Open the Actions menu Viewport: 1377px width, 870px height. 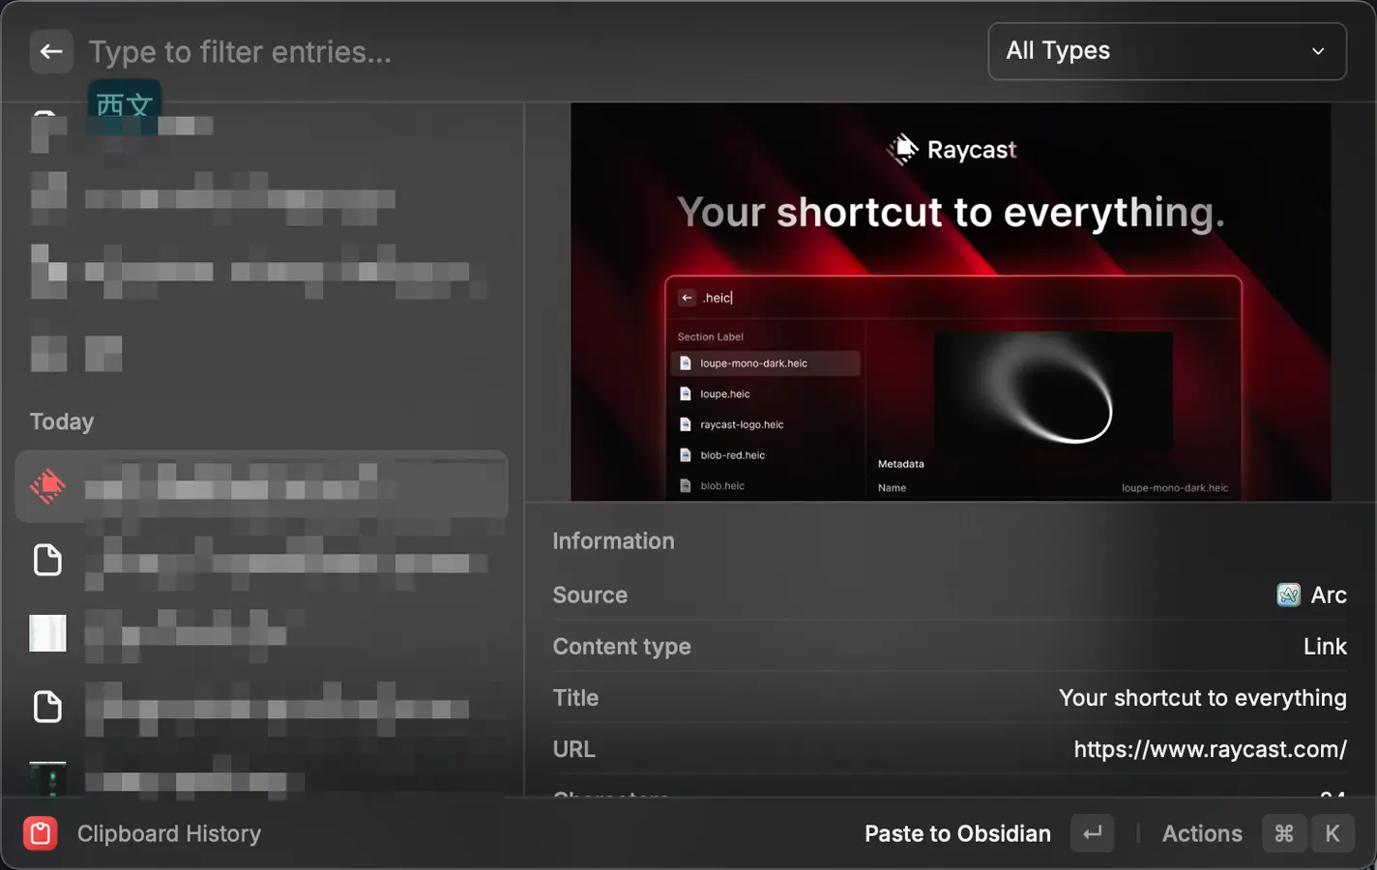click(x=1202, y=833)
